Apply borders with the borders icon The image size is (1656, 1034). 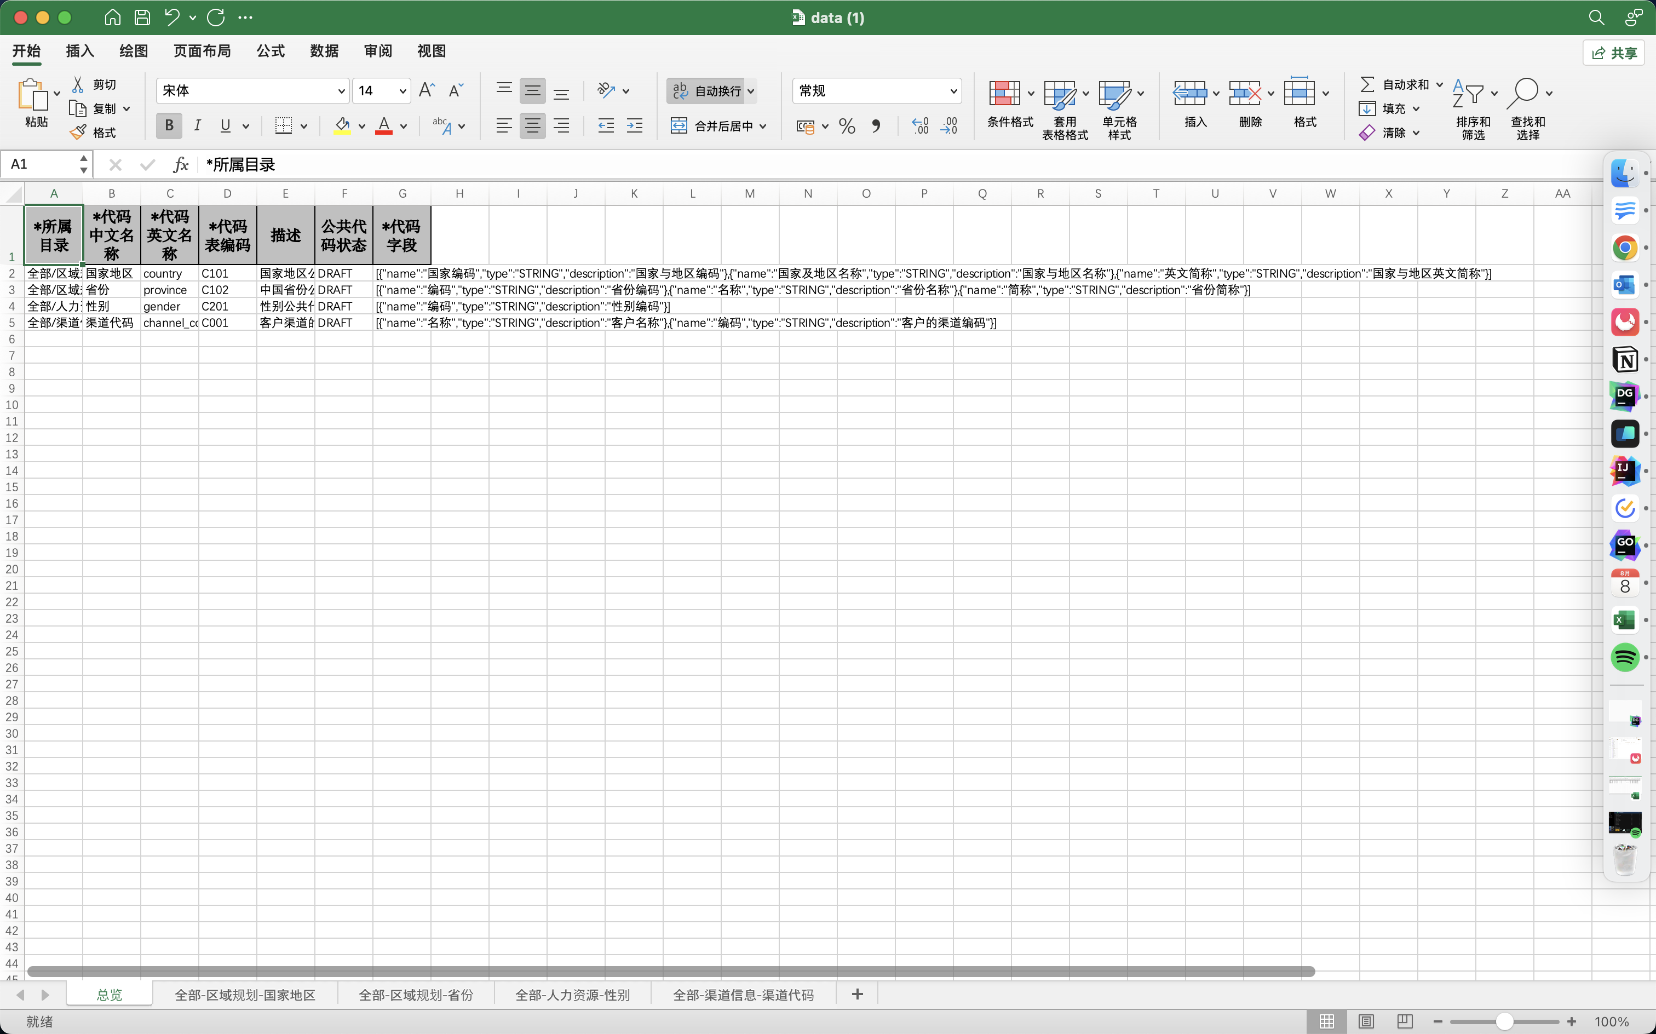coord(283,126)
